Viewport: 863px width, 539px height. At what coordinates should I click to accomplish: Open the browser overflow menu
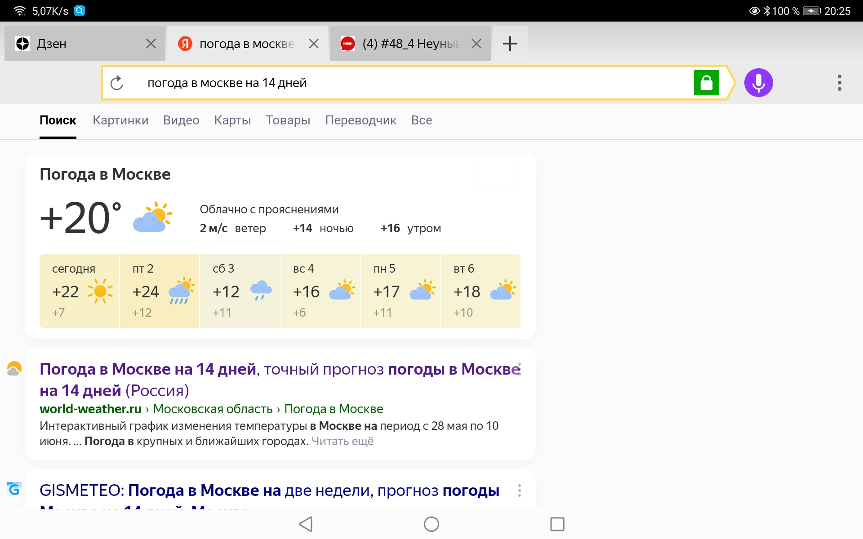tap(839, 83)
